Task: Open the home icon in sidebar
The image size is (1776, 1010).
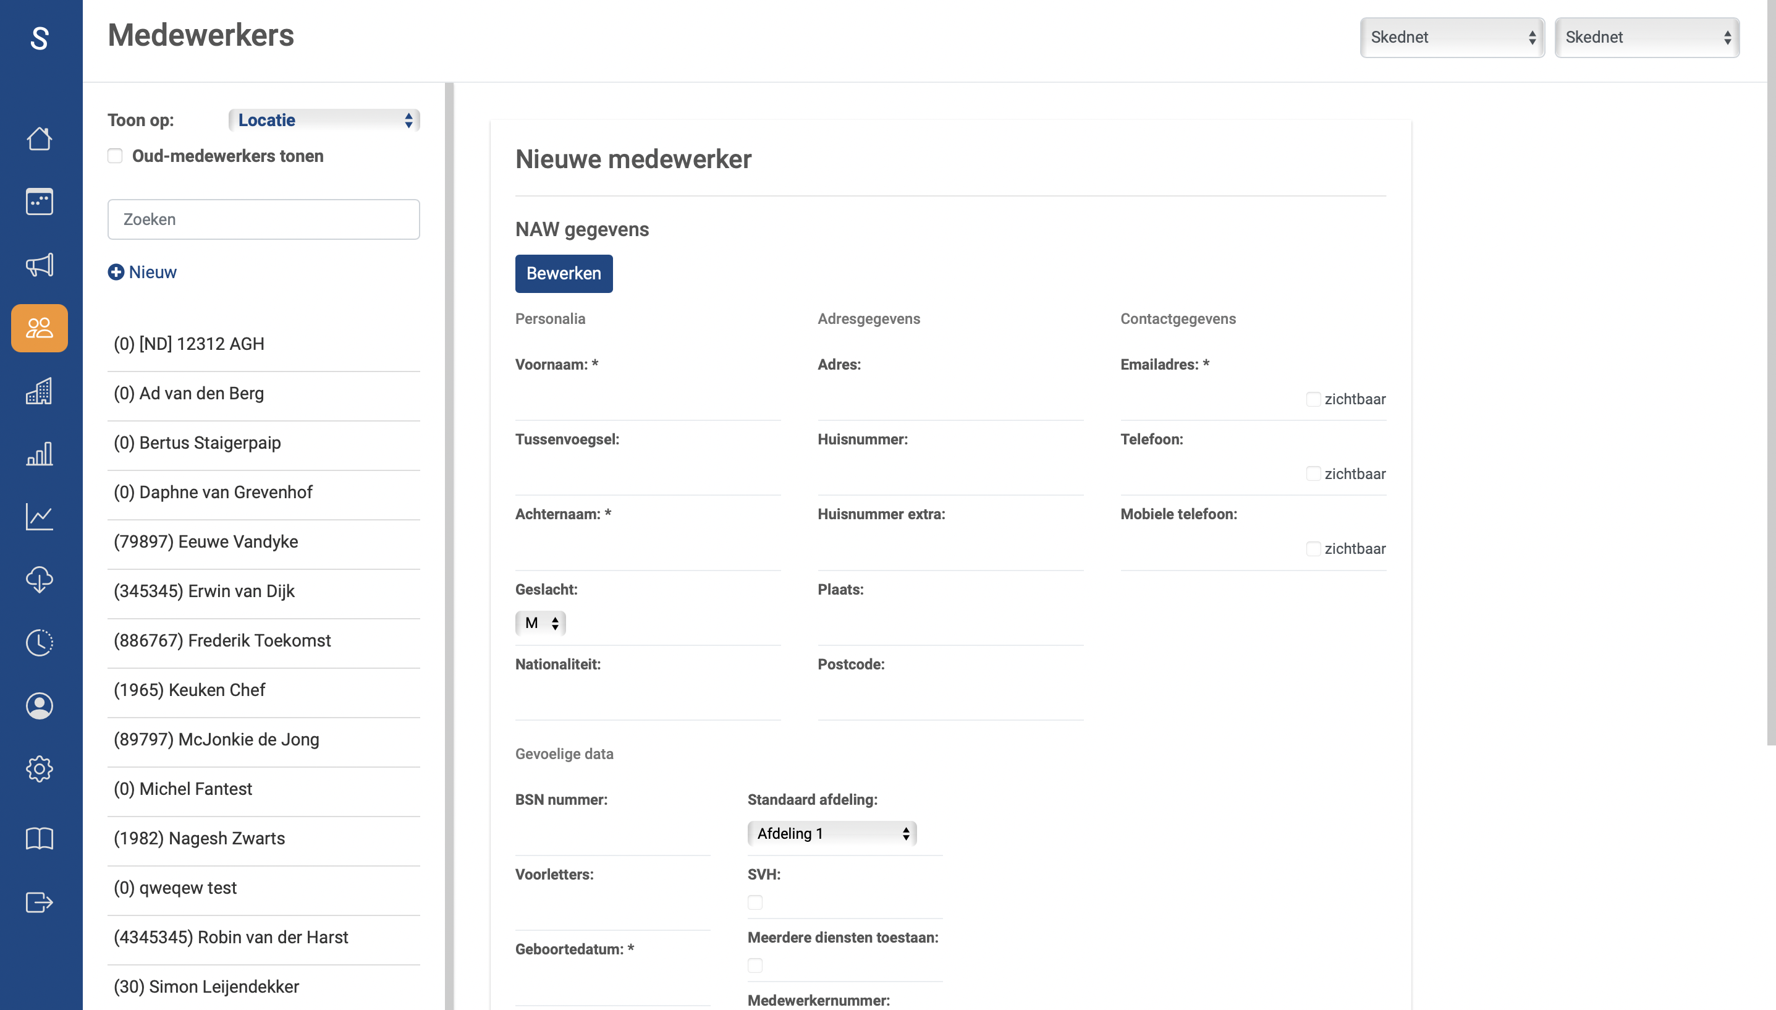Action: click(40, 138)
